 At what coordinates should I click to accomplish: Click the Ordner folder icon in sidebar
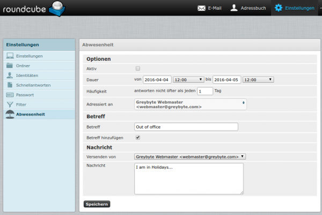pos(10,66)
